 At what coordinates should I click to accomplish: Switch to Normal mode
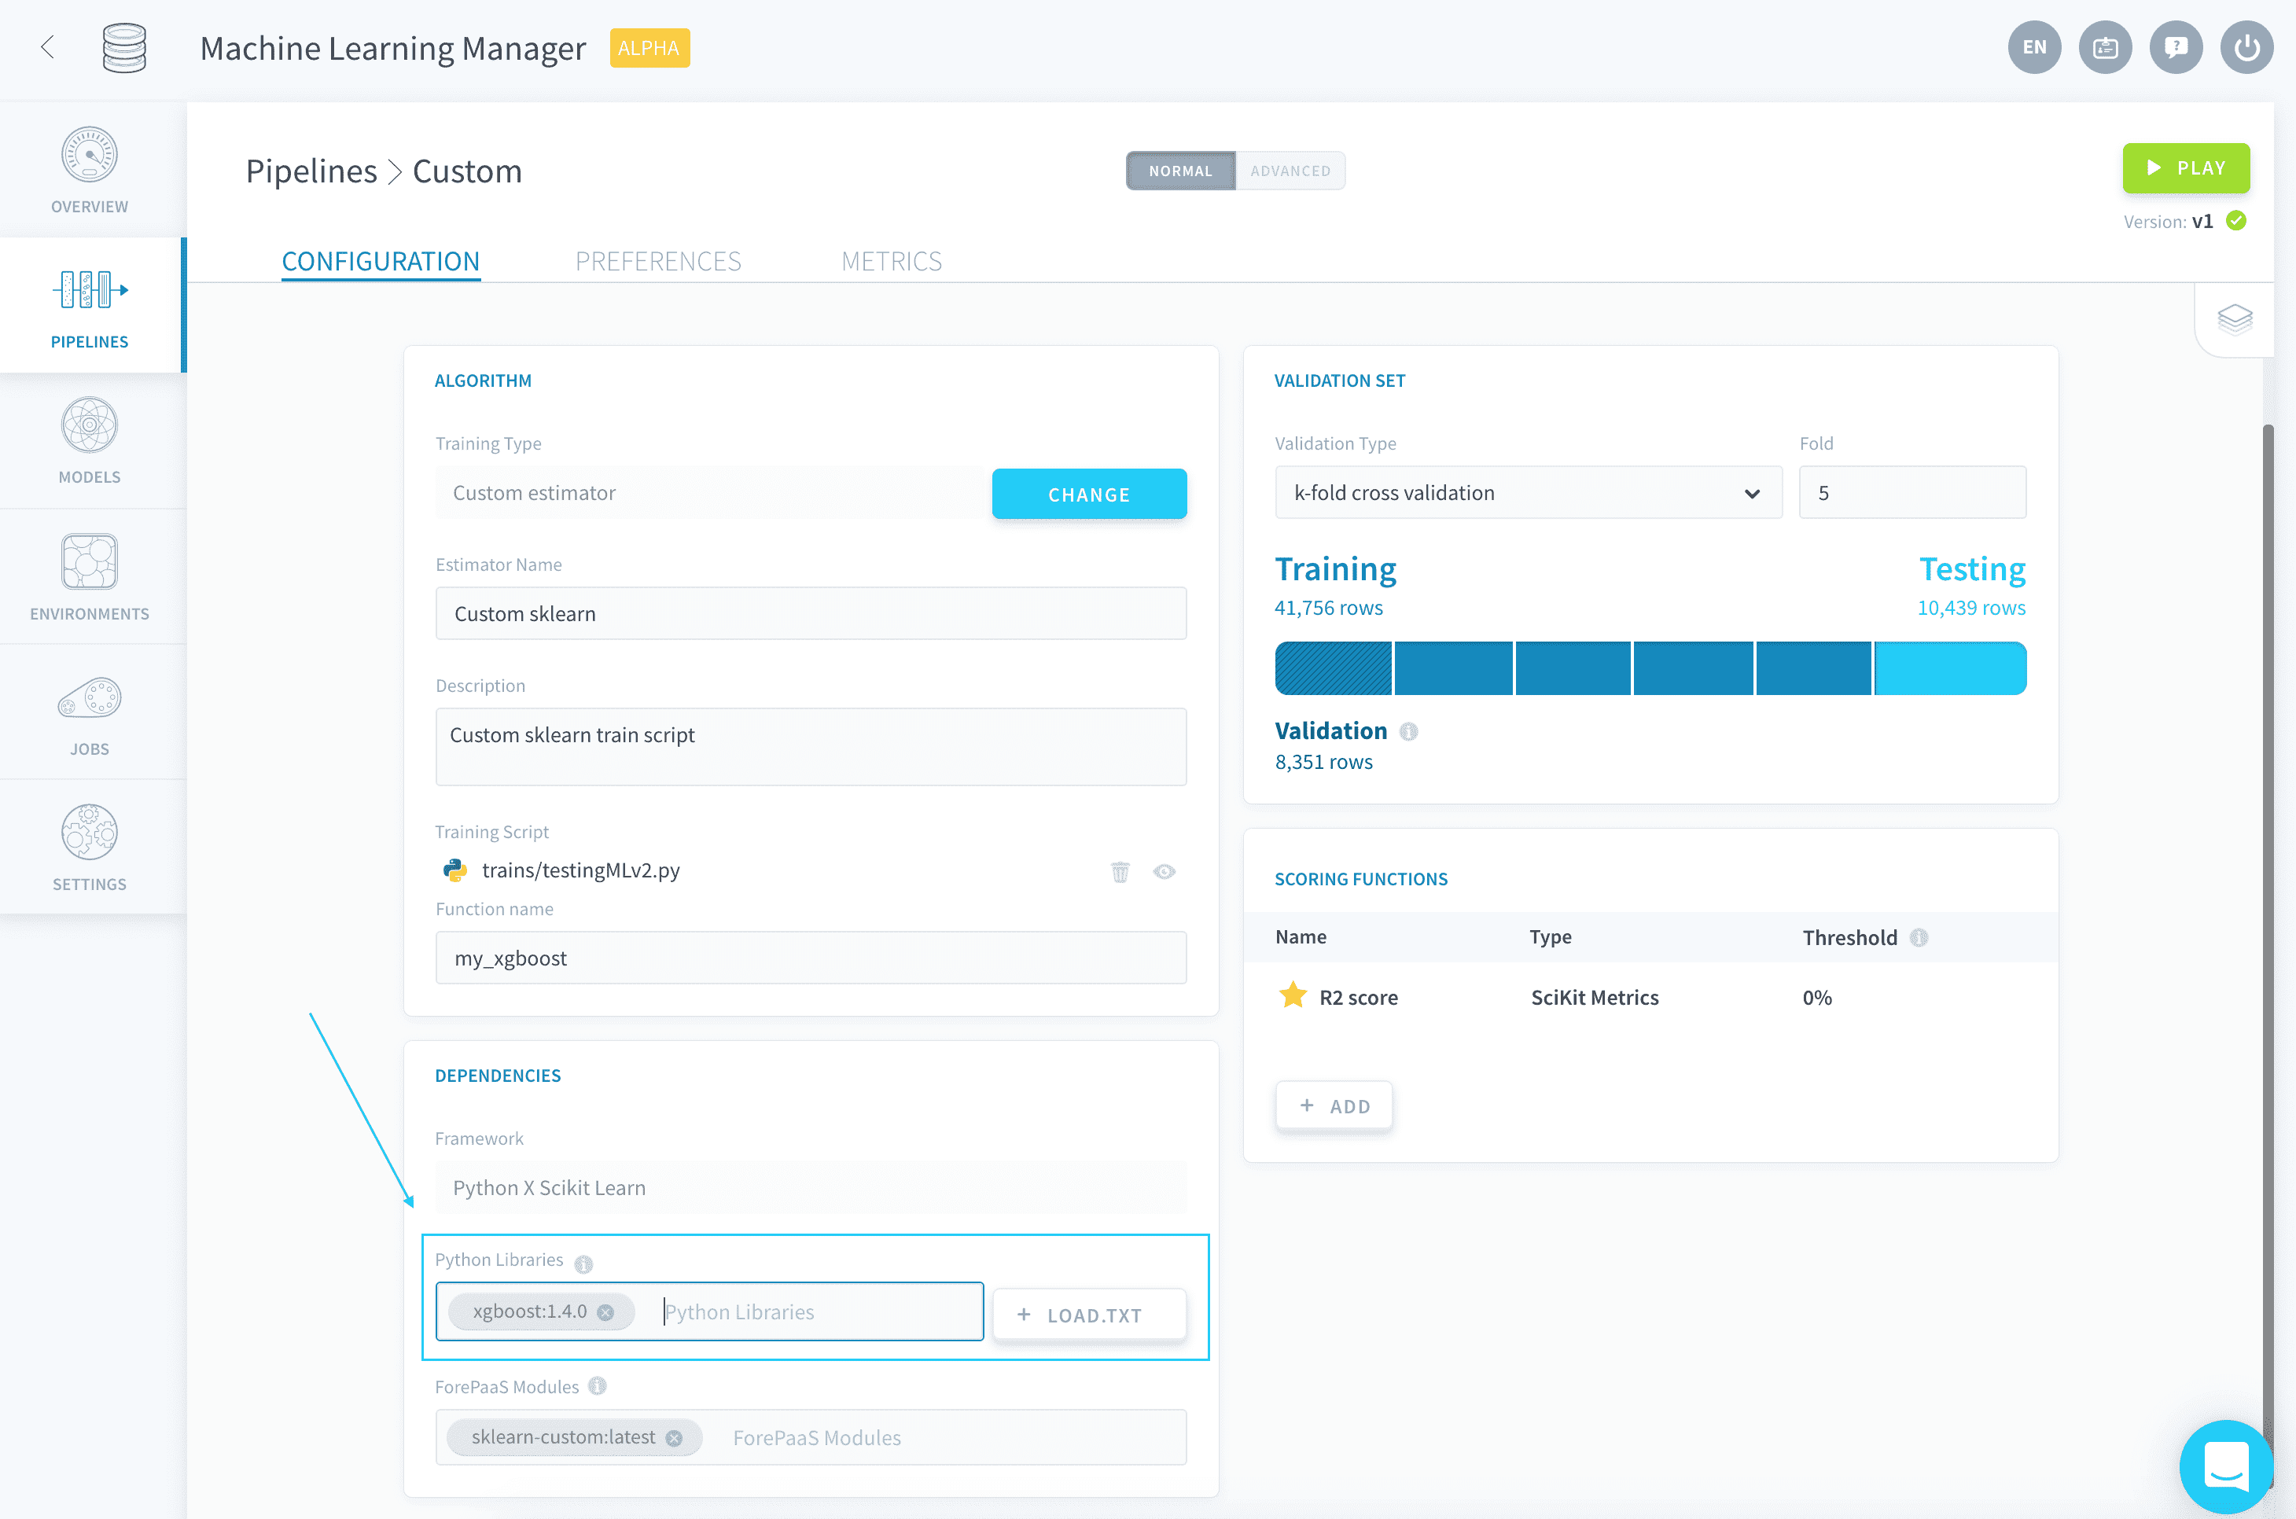[1180, 171]
